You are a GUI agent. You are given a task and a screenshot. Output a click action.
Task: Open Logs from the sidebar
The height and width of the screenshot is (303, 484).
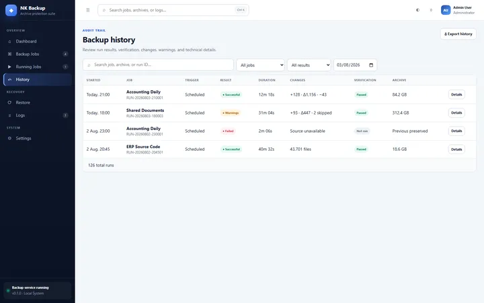click(x=38, y=115)
